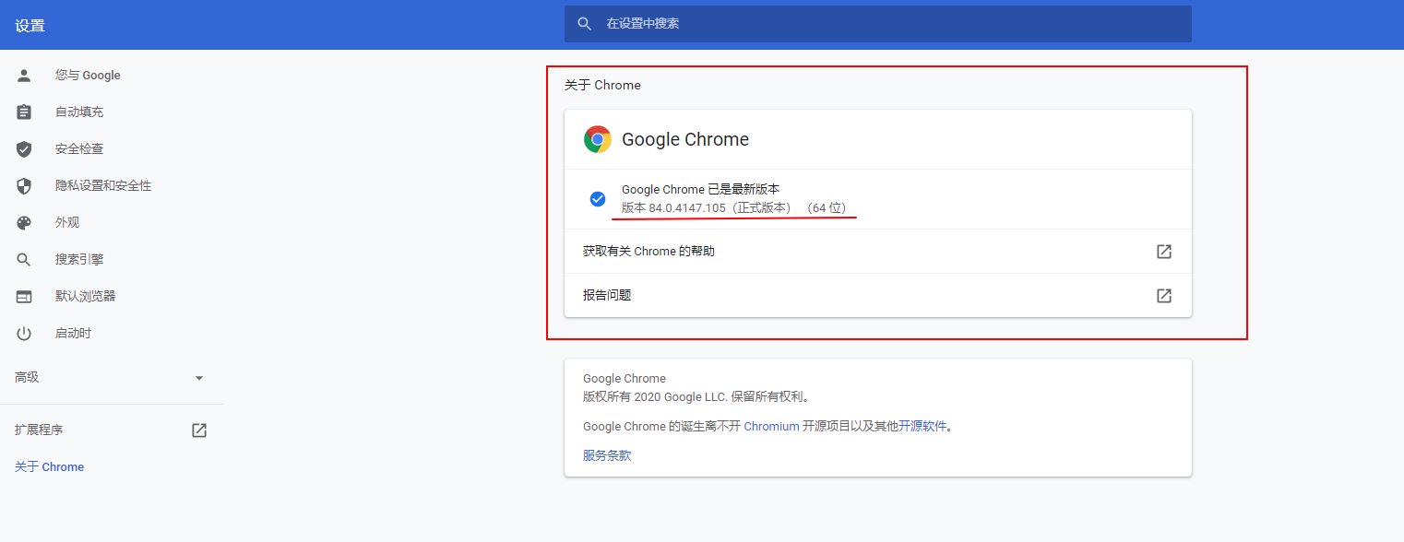Screen dimensions: 1404x542
Task: Click the magnifier icon beside 搜索引擎
Action: tap(24, 260)
